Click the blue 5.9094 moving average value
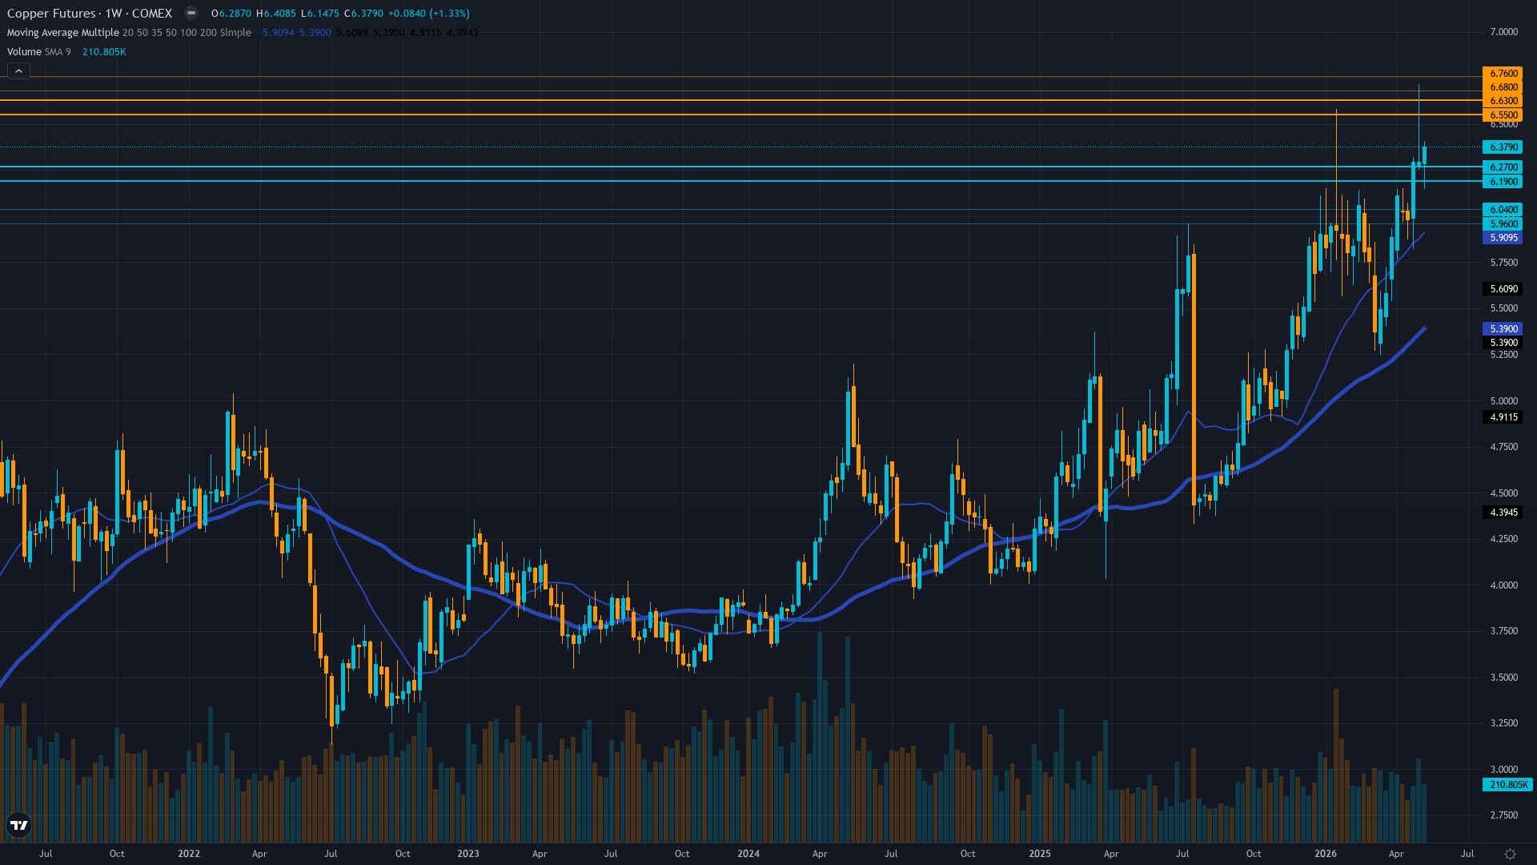1537x865 pixels. point(279,33)
